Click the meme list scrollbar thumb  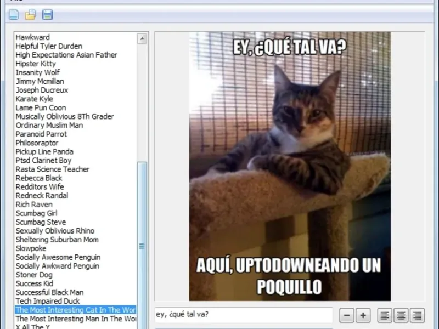pos(142,245)
